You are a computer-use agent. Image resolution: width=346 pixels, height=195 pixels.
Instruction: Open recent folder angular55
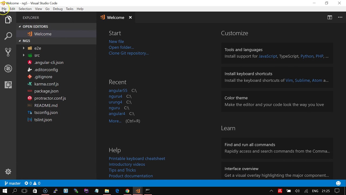click(118, 90)
